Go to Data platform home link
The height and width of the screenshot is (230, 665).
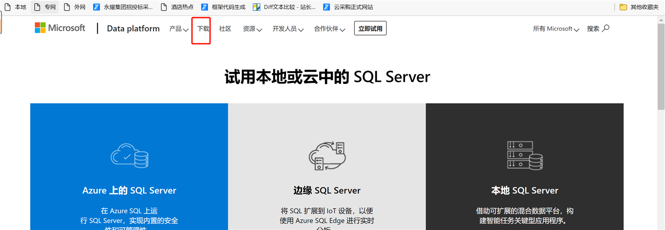133,29
